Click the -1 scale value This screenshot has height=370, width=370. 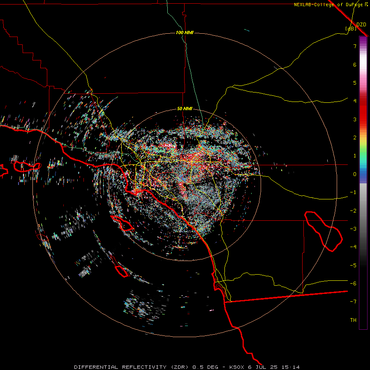[353, 192]
